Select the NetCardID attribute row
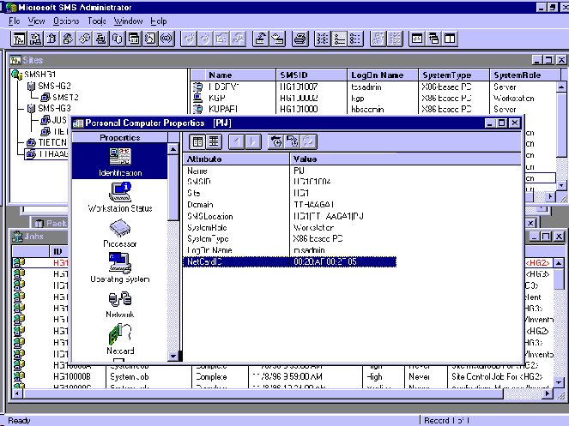This screenshot has width=569, height=426. 289,261
